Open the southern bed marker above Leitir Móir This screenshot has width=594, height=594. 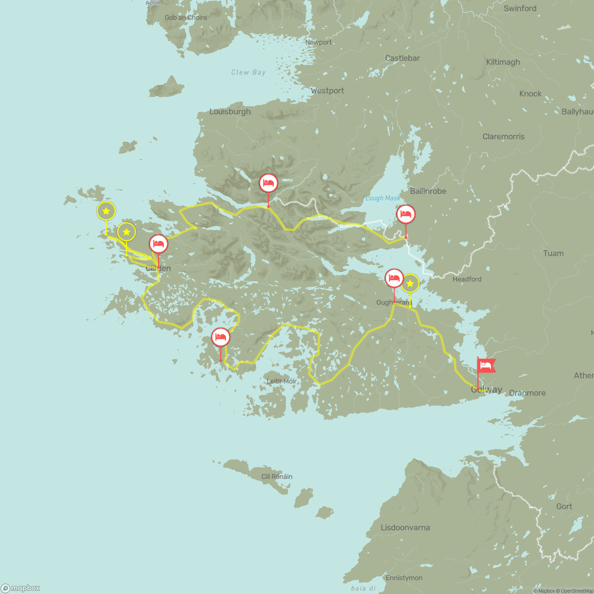220,337
